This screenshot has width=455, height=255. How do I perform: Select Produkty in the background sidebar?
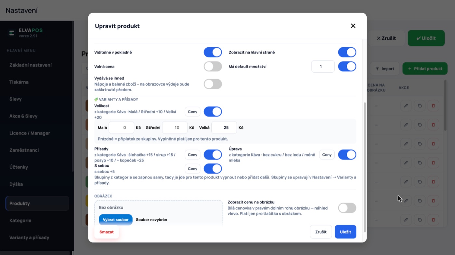coord(37,203)
